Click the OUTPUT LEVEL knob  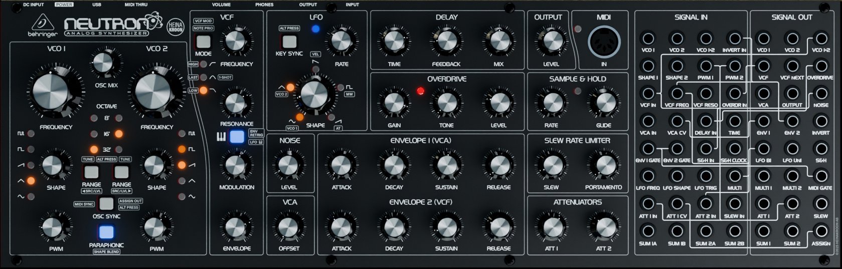[x=551, y=42]
